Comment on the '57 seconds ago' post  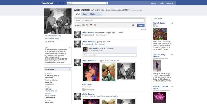[103, 35]
